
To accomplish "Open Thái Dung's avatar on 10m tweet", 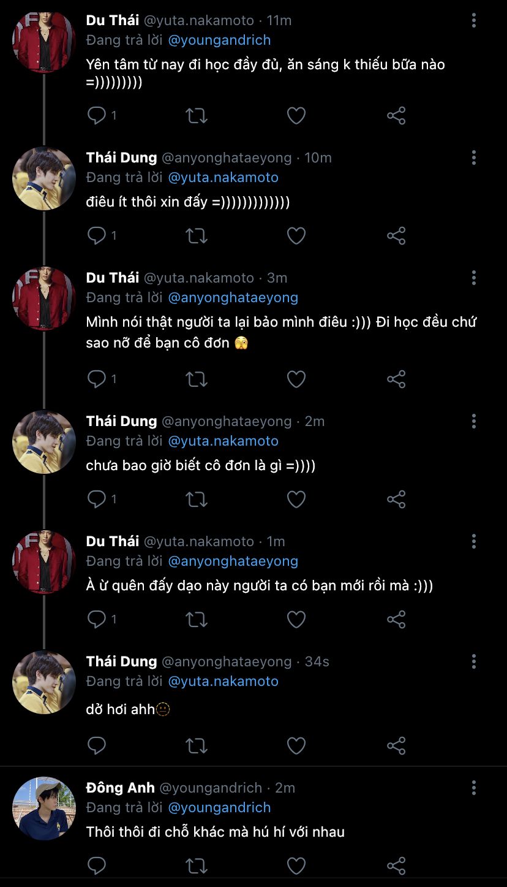I will point(44,178).
